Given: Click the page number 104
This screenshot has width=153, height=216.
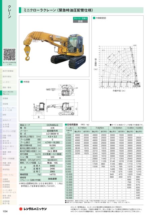Looking at the screenshot, I should tap(5, 211).
